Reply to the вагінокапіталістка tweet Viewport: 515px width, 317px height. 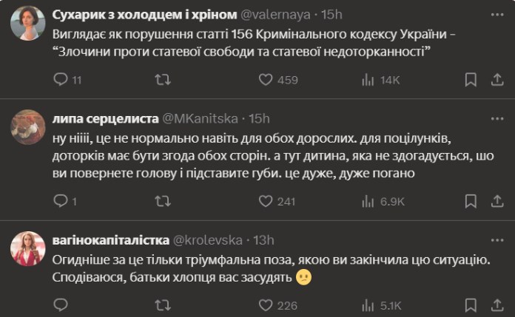pos(62,305)
